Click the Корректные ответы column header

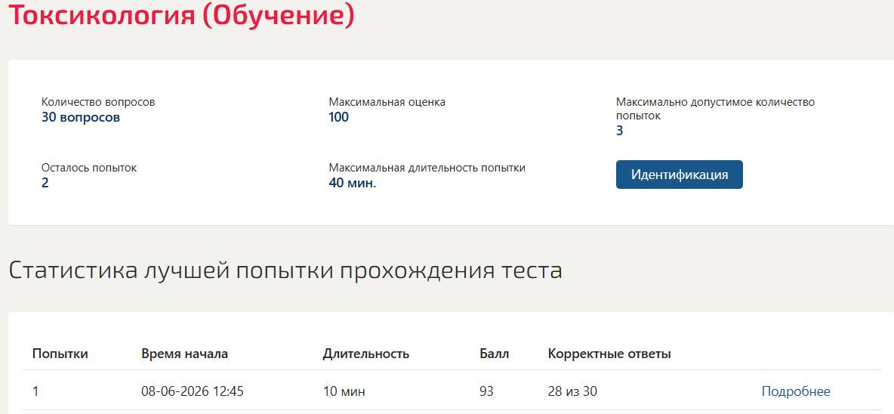(609, 354)
